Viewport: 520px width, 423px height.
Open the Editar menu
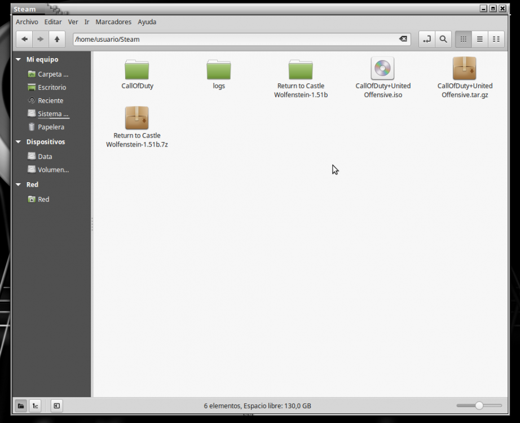[53, 22]
